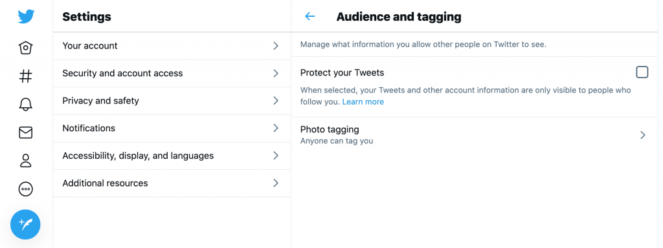Select Privacy and safety settings
Screen dimensions: 663x248
[172, 101]
